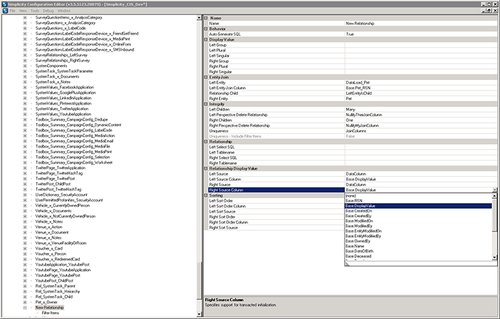Expand Voucher_x_Card node

25,248
